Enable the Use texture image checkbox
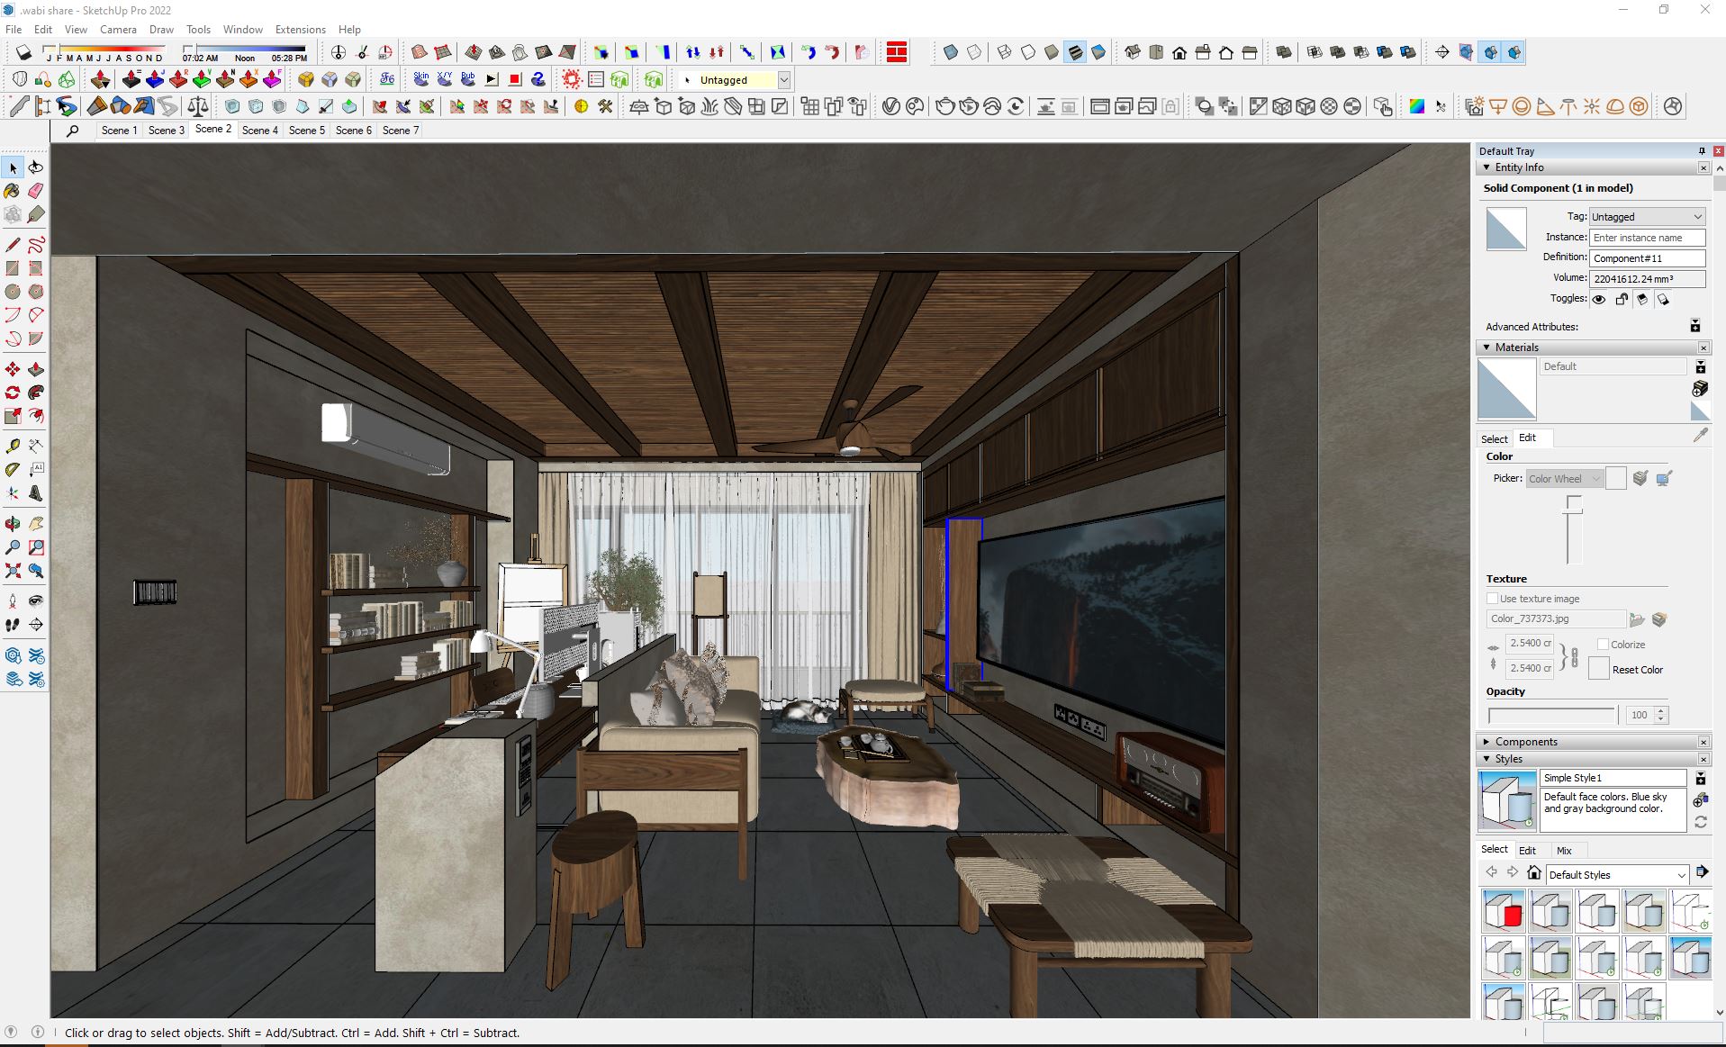The width and height of the screenshot is (1726, 1047). (x=1492, y=599)
